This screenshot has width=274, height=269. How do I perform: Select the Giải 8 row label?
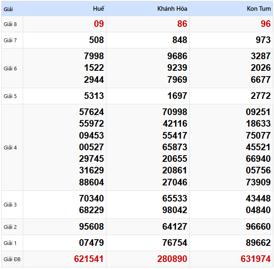tap(10, 24)
